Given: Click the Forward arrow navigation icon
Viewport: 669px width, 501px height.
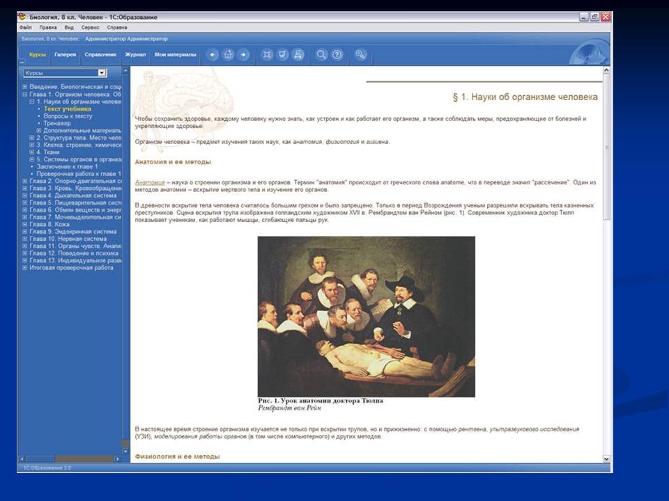Looking at the screenshot, I should 243,55.
